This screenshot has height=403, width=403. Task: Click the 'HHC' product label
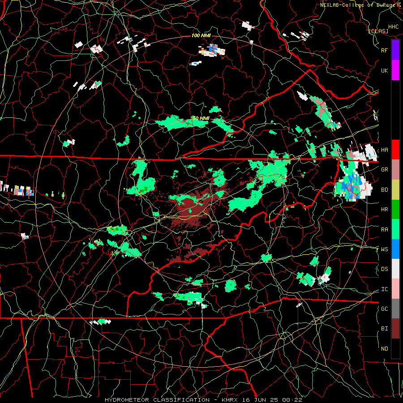(x=394, y=27)
